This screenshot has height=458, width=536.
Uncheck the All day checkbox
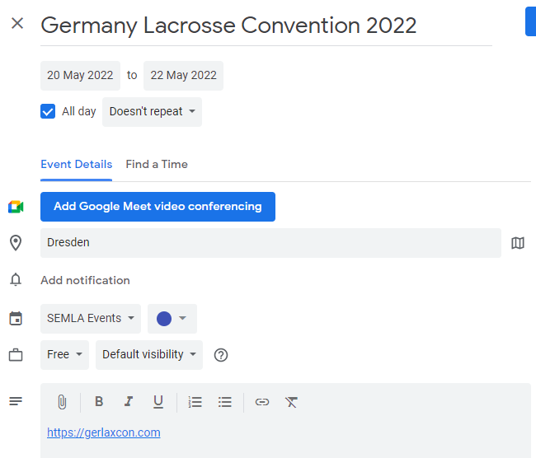48,111
